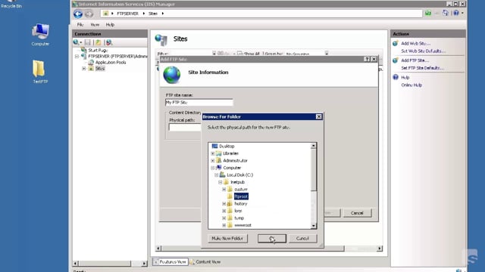
Task: Select Application Pools in Connections tree
Action: pyautogui.click(x=111, y=62)
